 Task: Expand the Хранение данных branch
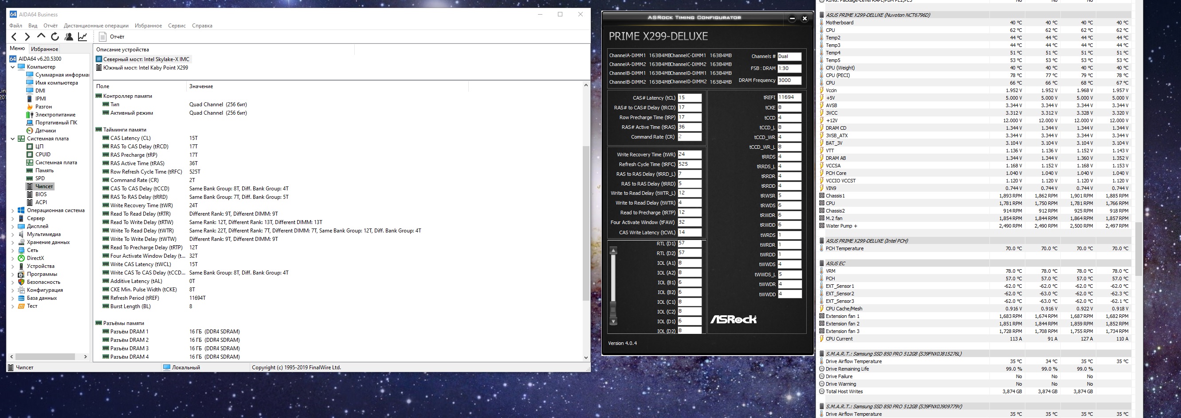[x=12, y=242]
